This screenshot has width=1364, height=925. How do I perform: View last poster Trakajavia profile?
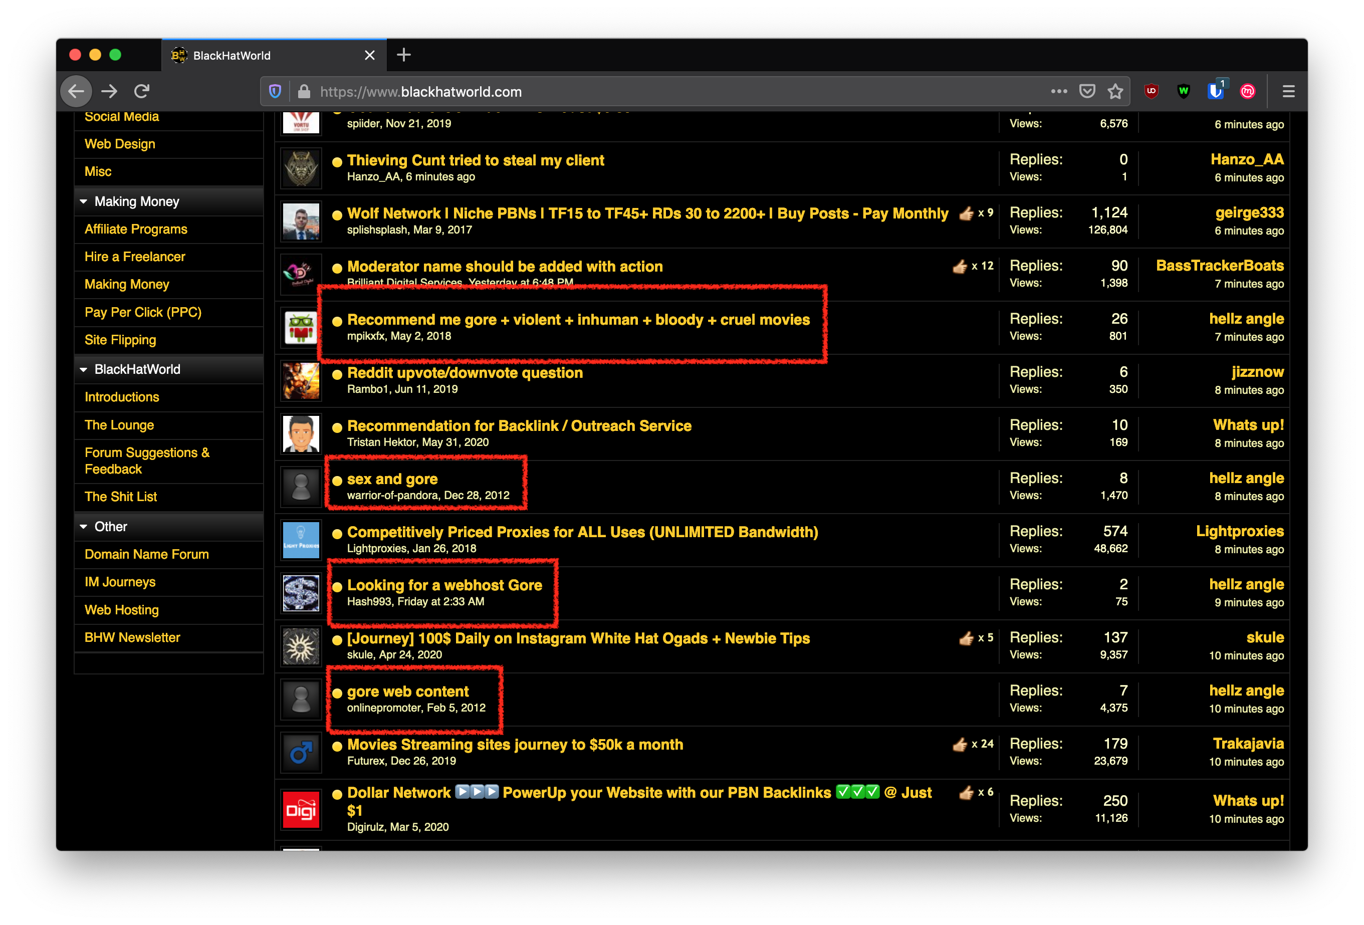click(x=1248, y=744)
